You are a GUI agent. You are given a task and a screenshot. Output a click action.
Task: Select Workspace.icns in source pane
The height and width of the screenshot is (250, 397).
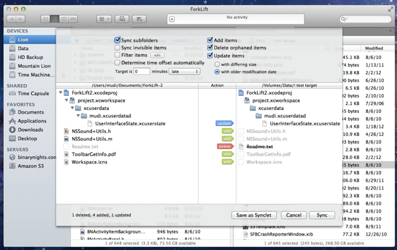(x=89, y=162)
